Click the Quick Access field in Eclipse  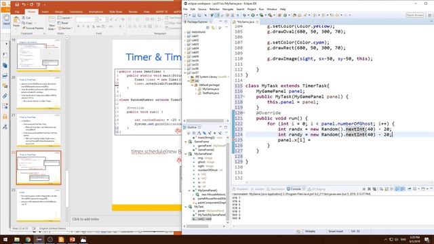tap(414, 15)
